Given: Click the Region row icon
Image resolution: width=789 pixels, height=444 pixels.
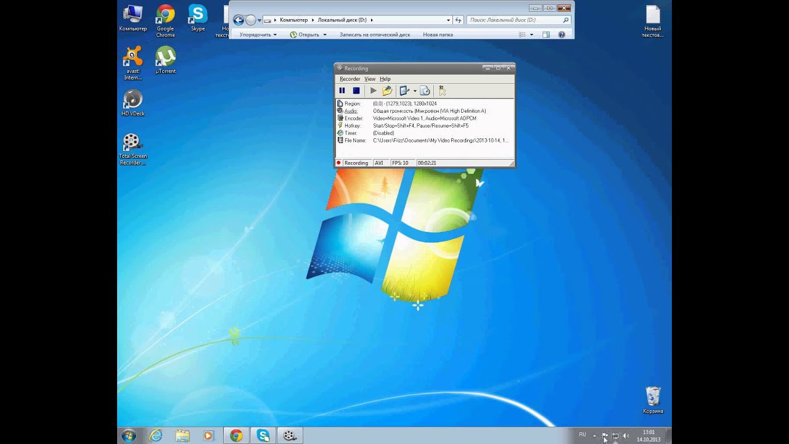Looking at the screenshot, I should [x=340, y=104].
